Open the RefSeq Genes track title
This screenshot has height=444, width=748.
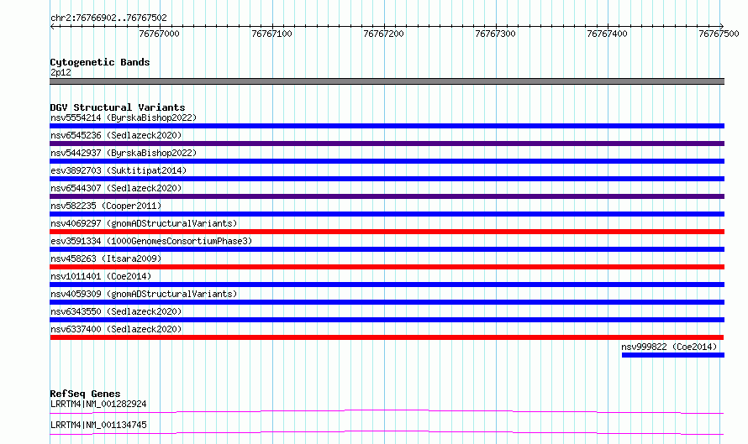pos(85,394)
